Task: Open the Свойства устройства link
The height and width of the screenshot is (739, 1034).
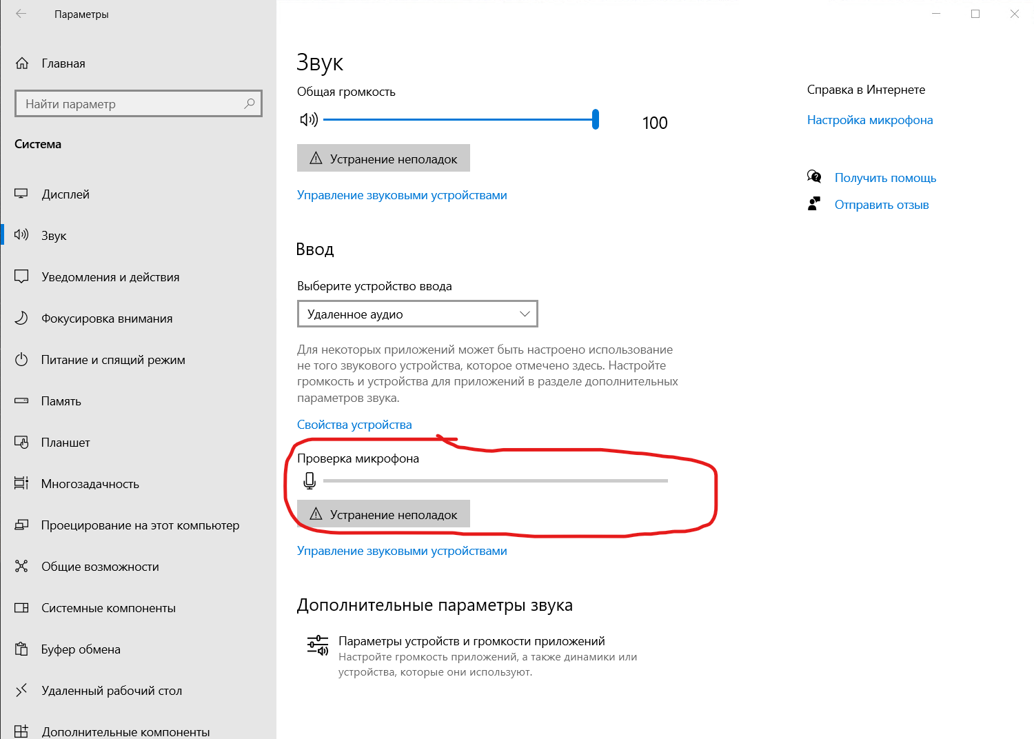Action: pyautogui.click(x=354, y=425)
